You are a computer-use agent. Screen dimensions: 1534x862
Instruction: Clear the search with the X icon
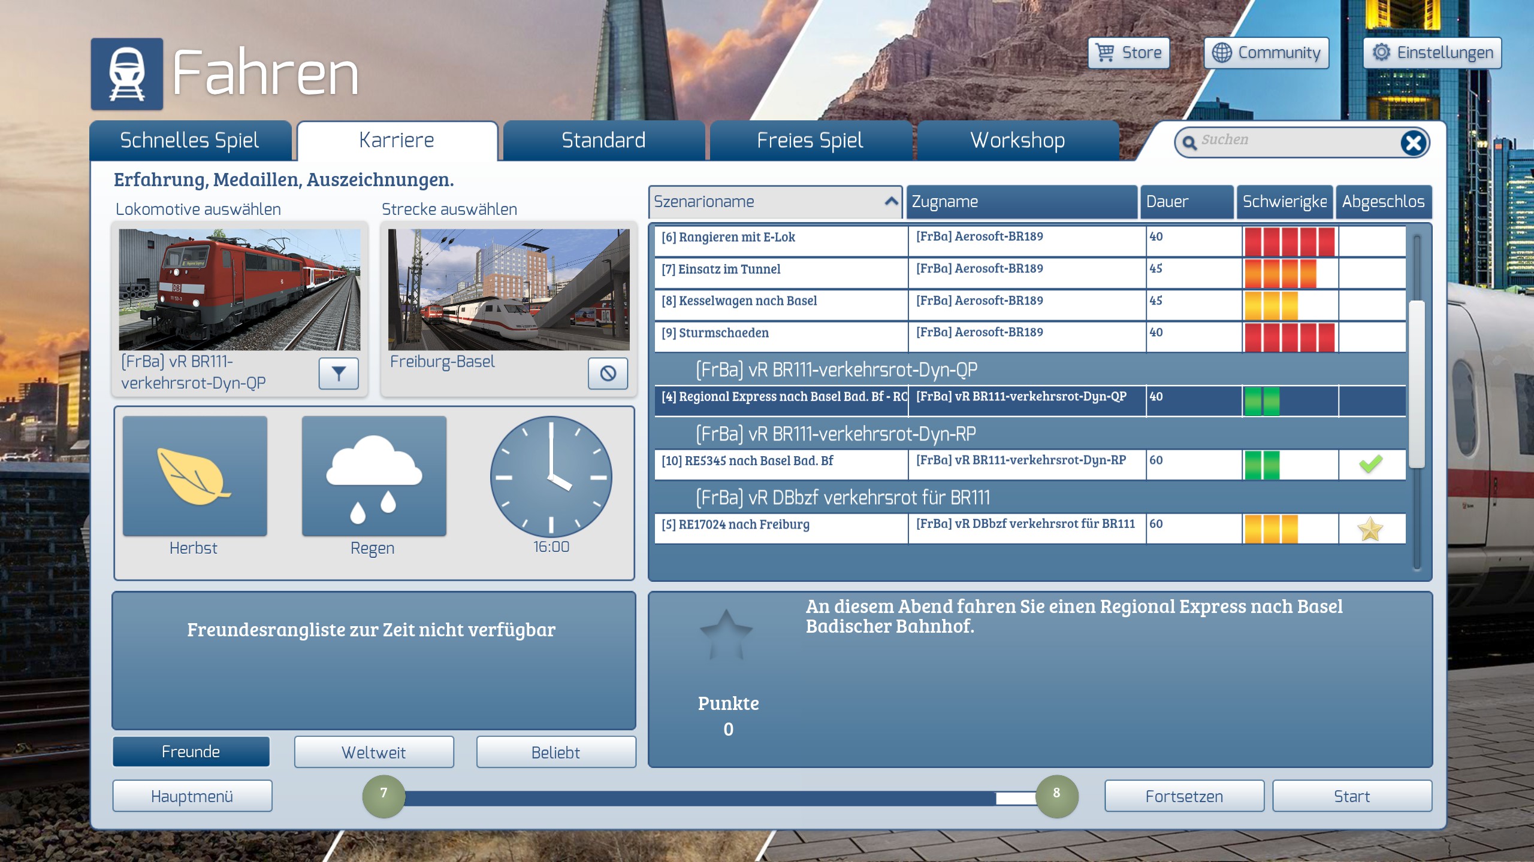1414,142
